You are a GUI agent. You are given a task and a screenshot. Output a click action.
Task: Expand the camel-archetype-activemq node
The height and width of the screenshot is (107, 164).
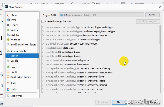pyautogui.click(x=43, y=68)
